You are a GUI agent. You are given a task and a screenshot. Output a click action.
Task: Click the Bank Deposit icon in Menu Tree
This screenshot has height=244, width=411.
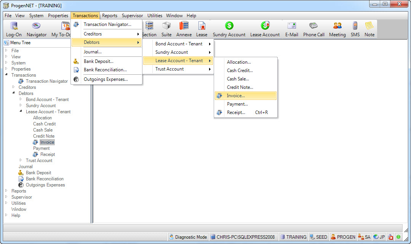click(21, 173)
